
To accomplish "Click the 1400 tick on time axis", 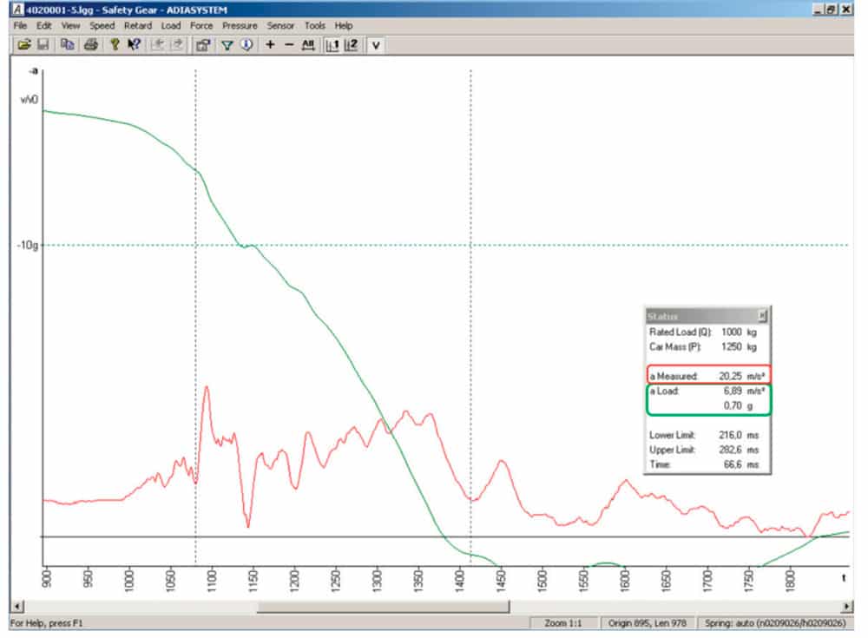I will click(x=459, y=582).
